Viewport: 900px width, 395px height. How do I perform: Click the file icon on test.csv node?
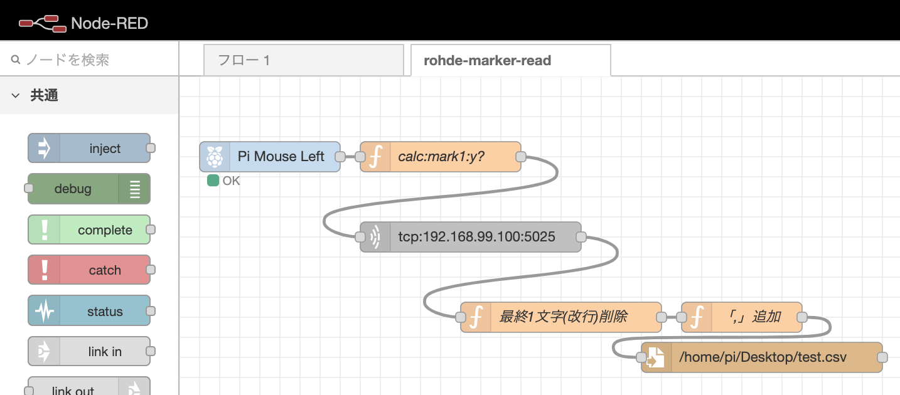click(656, 357)
